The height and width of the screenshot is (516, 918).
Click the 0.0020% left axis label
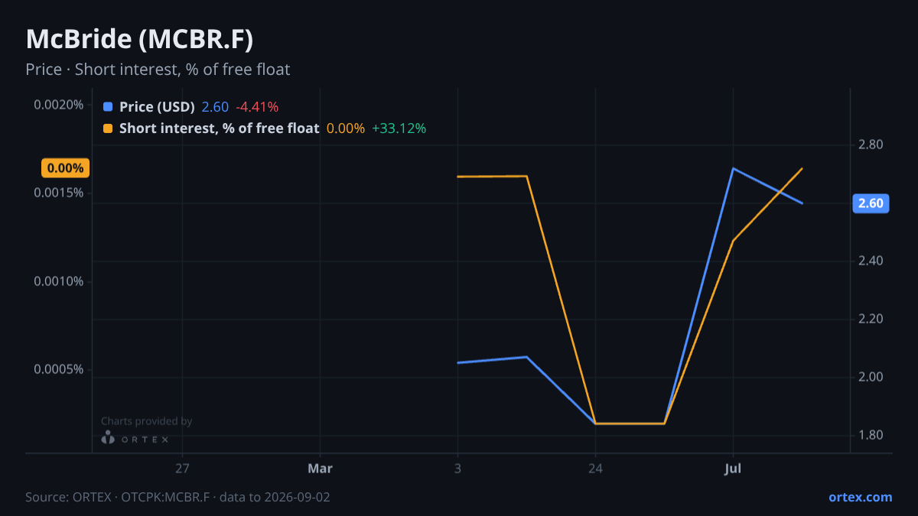tap(59, 105)
